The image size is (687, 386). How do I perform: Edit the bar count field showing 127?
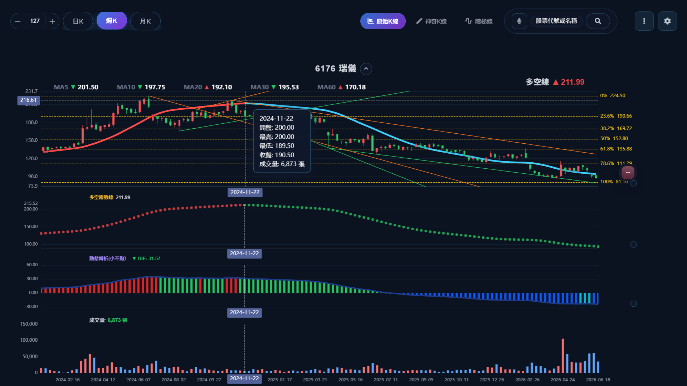[x=35, y=21]
